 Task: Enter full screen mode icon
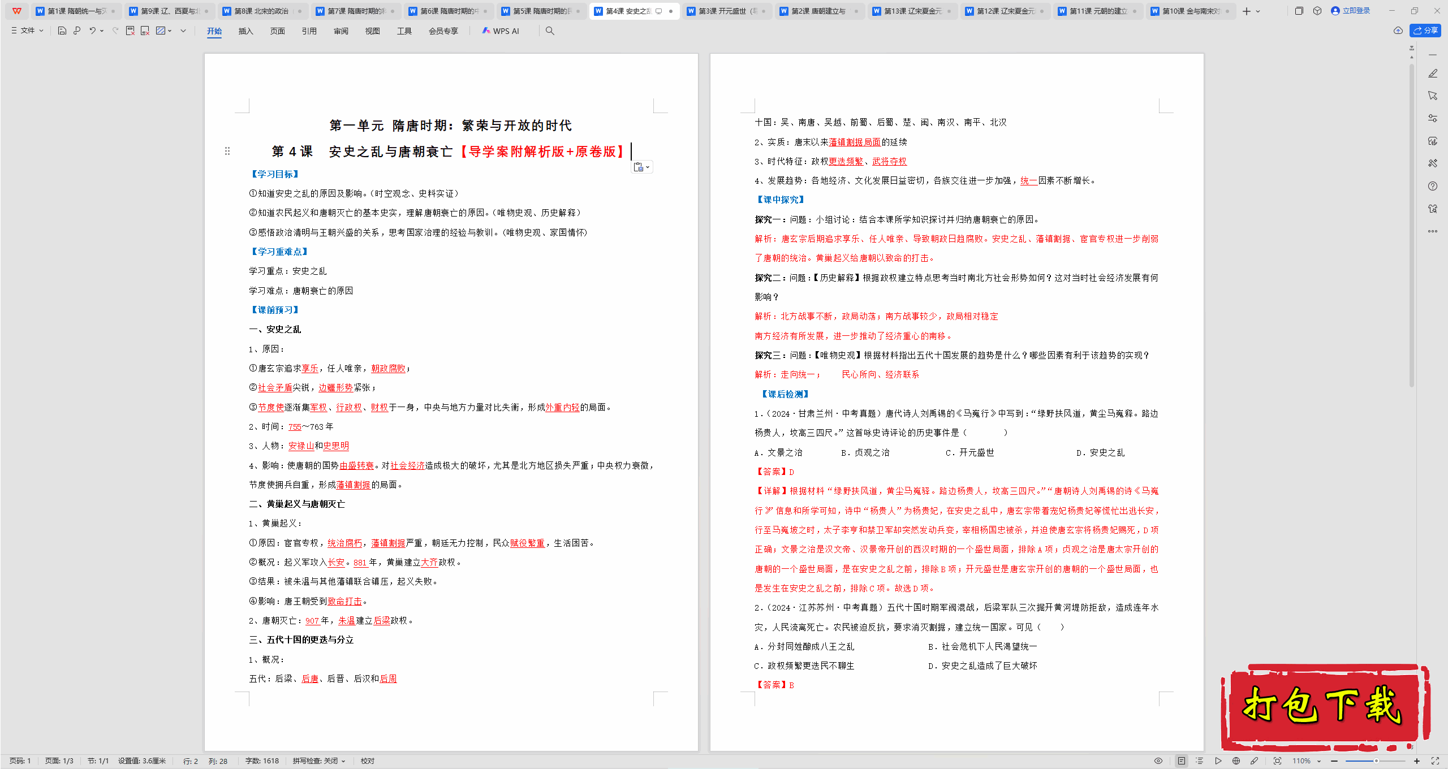coord(1435,761)
